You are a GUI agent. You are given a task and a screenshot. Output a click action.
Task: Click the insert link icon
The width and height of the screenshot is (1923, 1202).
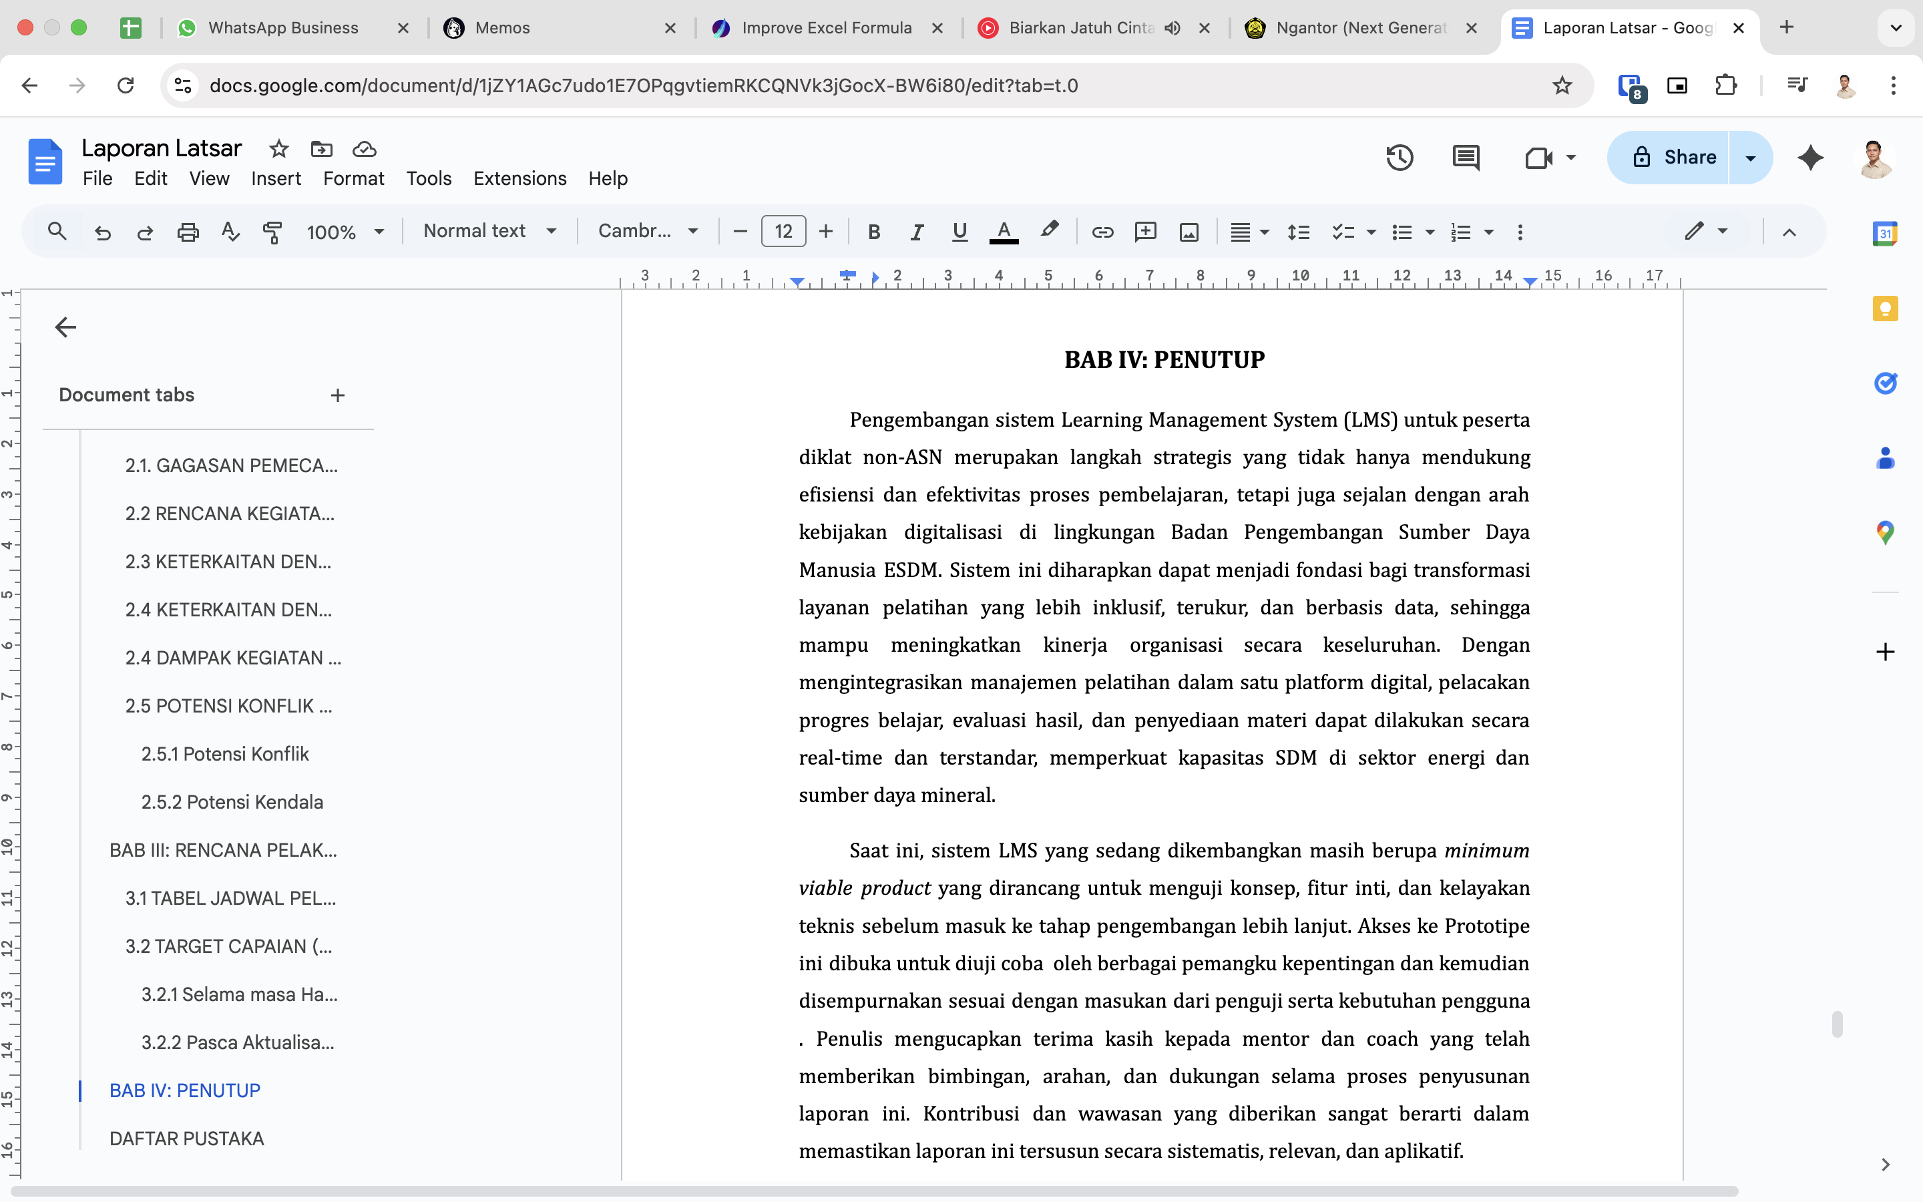point(1102,232)
